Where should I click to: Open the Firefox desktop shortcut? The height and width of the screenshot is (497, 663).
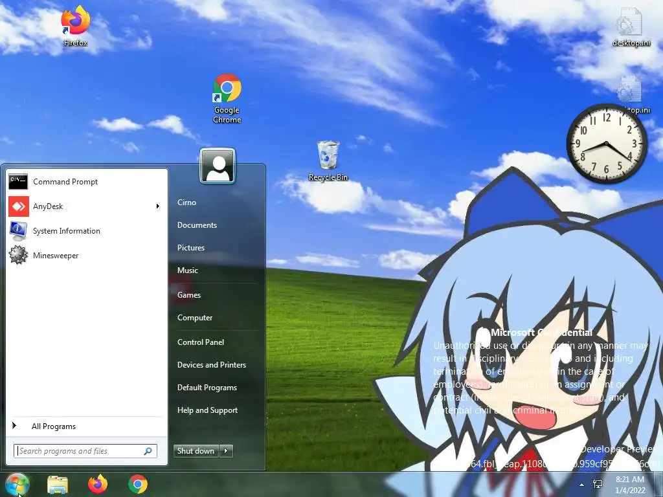[x=75, y=25]
